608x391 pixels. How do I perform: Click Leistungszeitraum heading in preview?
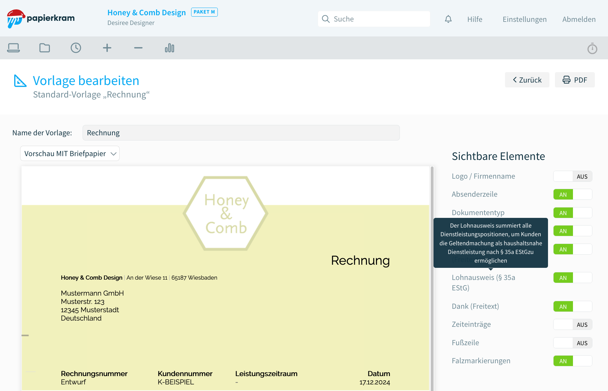click(x=266, y=374)
